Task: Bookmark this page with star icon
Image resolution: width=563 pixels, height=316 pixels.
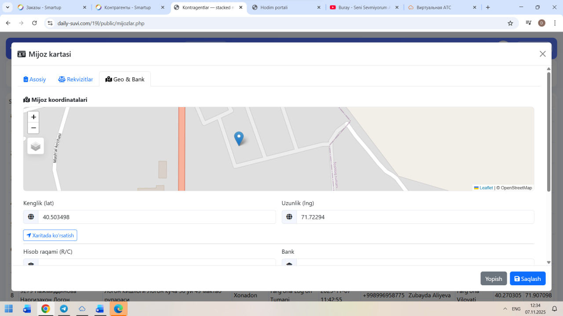Action: point(510,23)
